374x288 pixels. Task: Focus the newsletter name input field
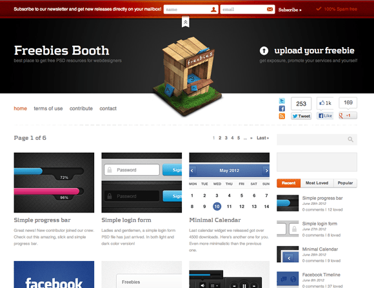pos(191,9)
